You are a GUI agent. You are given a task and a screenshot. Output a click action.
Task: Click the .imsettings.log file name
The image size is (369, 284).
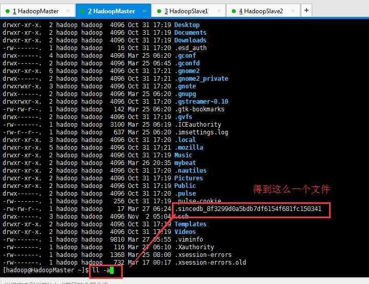click(202, 132)
